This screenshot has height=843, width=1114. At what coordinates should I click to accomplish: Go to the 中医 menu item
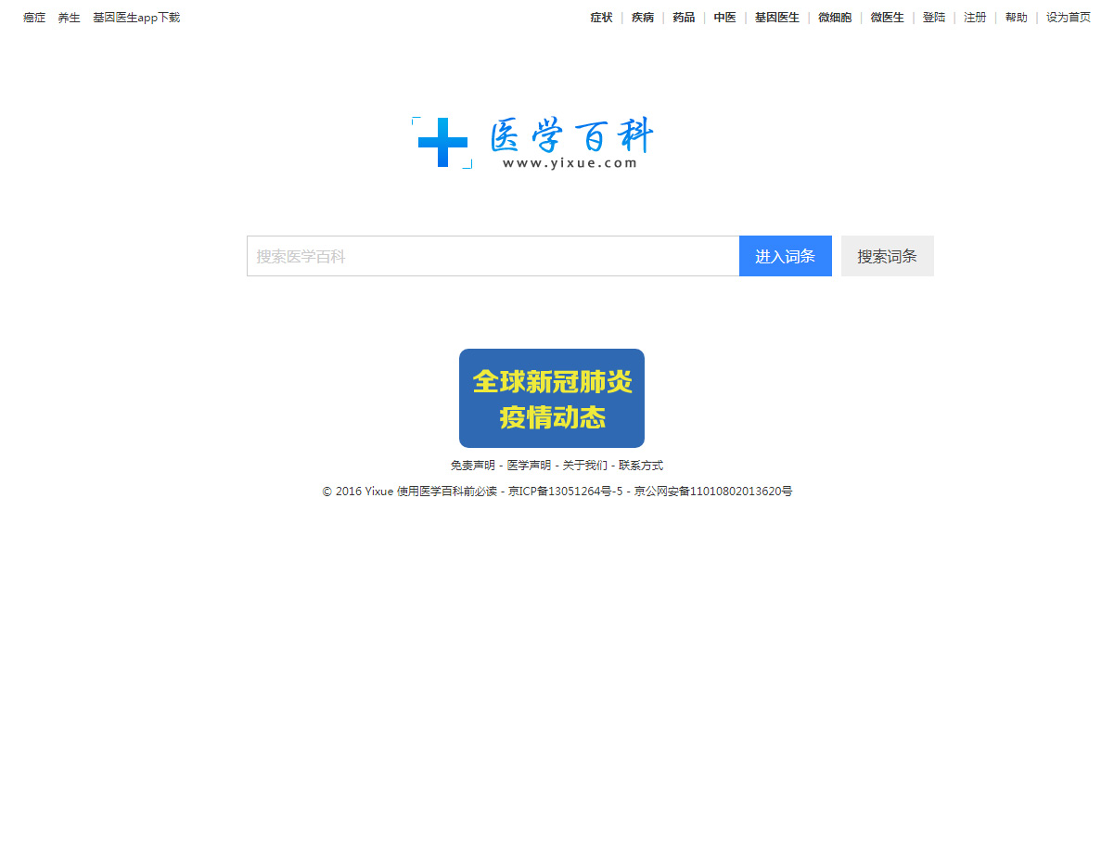[x=724, y=18]
